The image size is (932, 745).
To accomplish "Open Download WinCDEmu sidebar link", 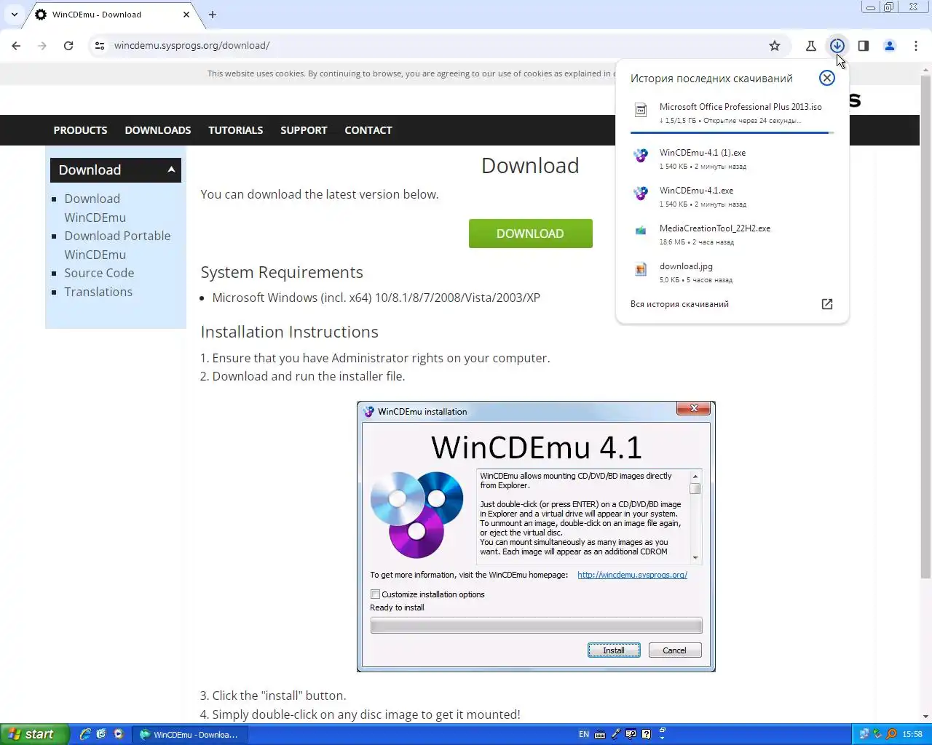I will click(x=95, y=208).
